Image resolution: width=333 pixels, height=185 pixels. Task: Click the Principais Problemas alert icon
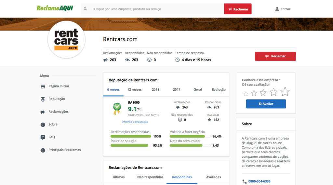coord(43,150)
